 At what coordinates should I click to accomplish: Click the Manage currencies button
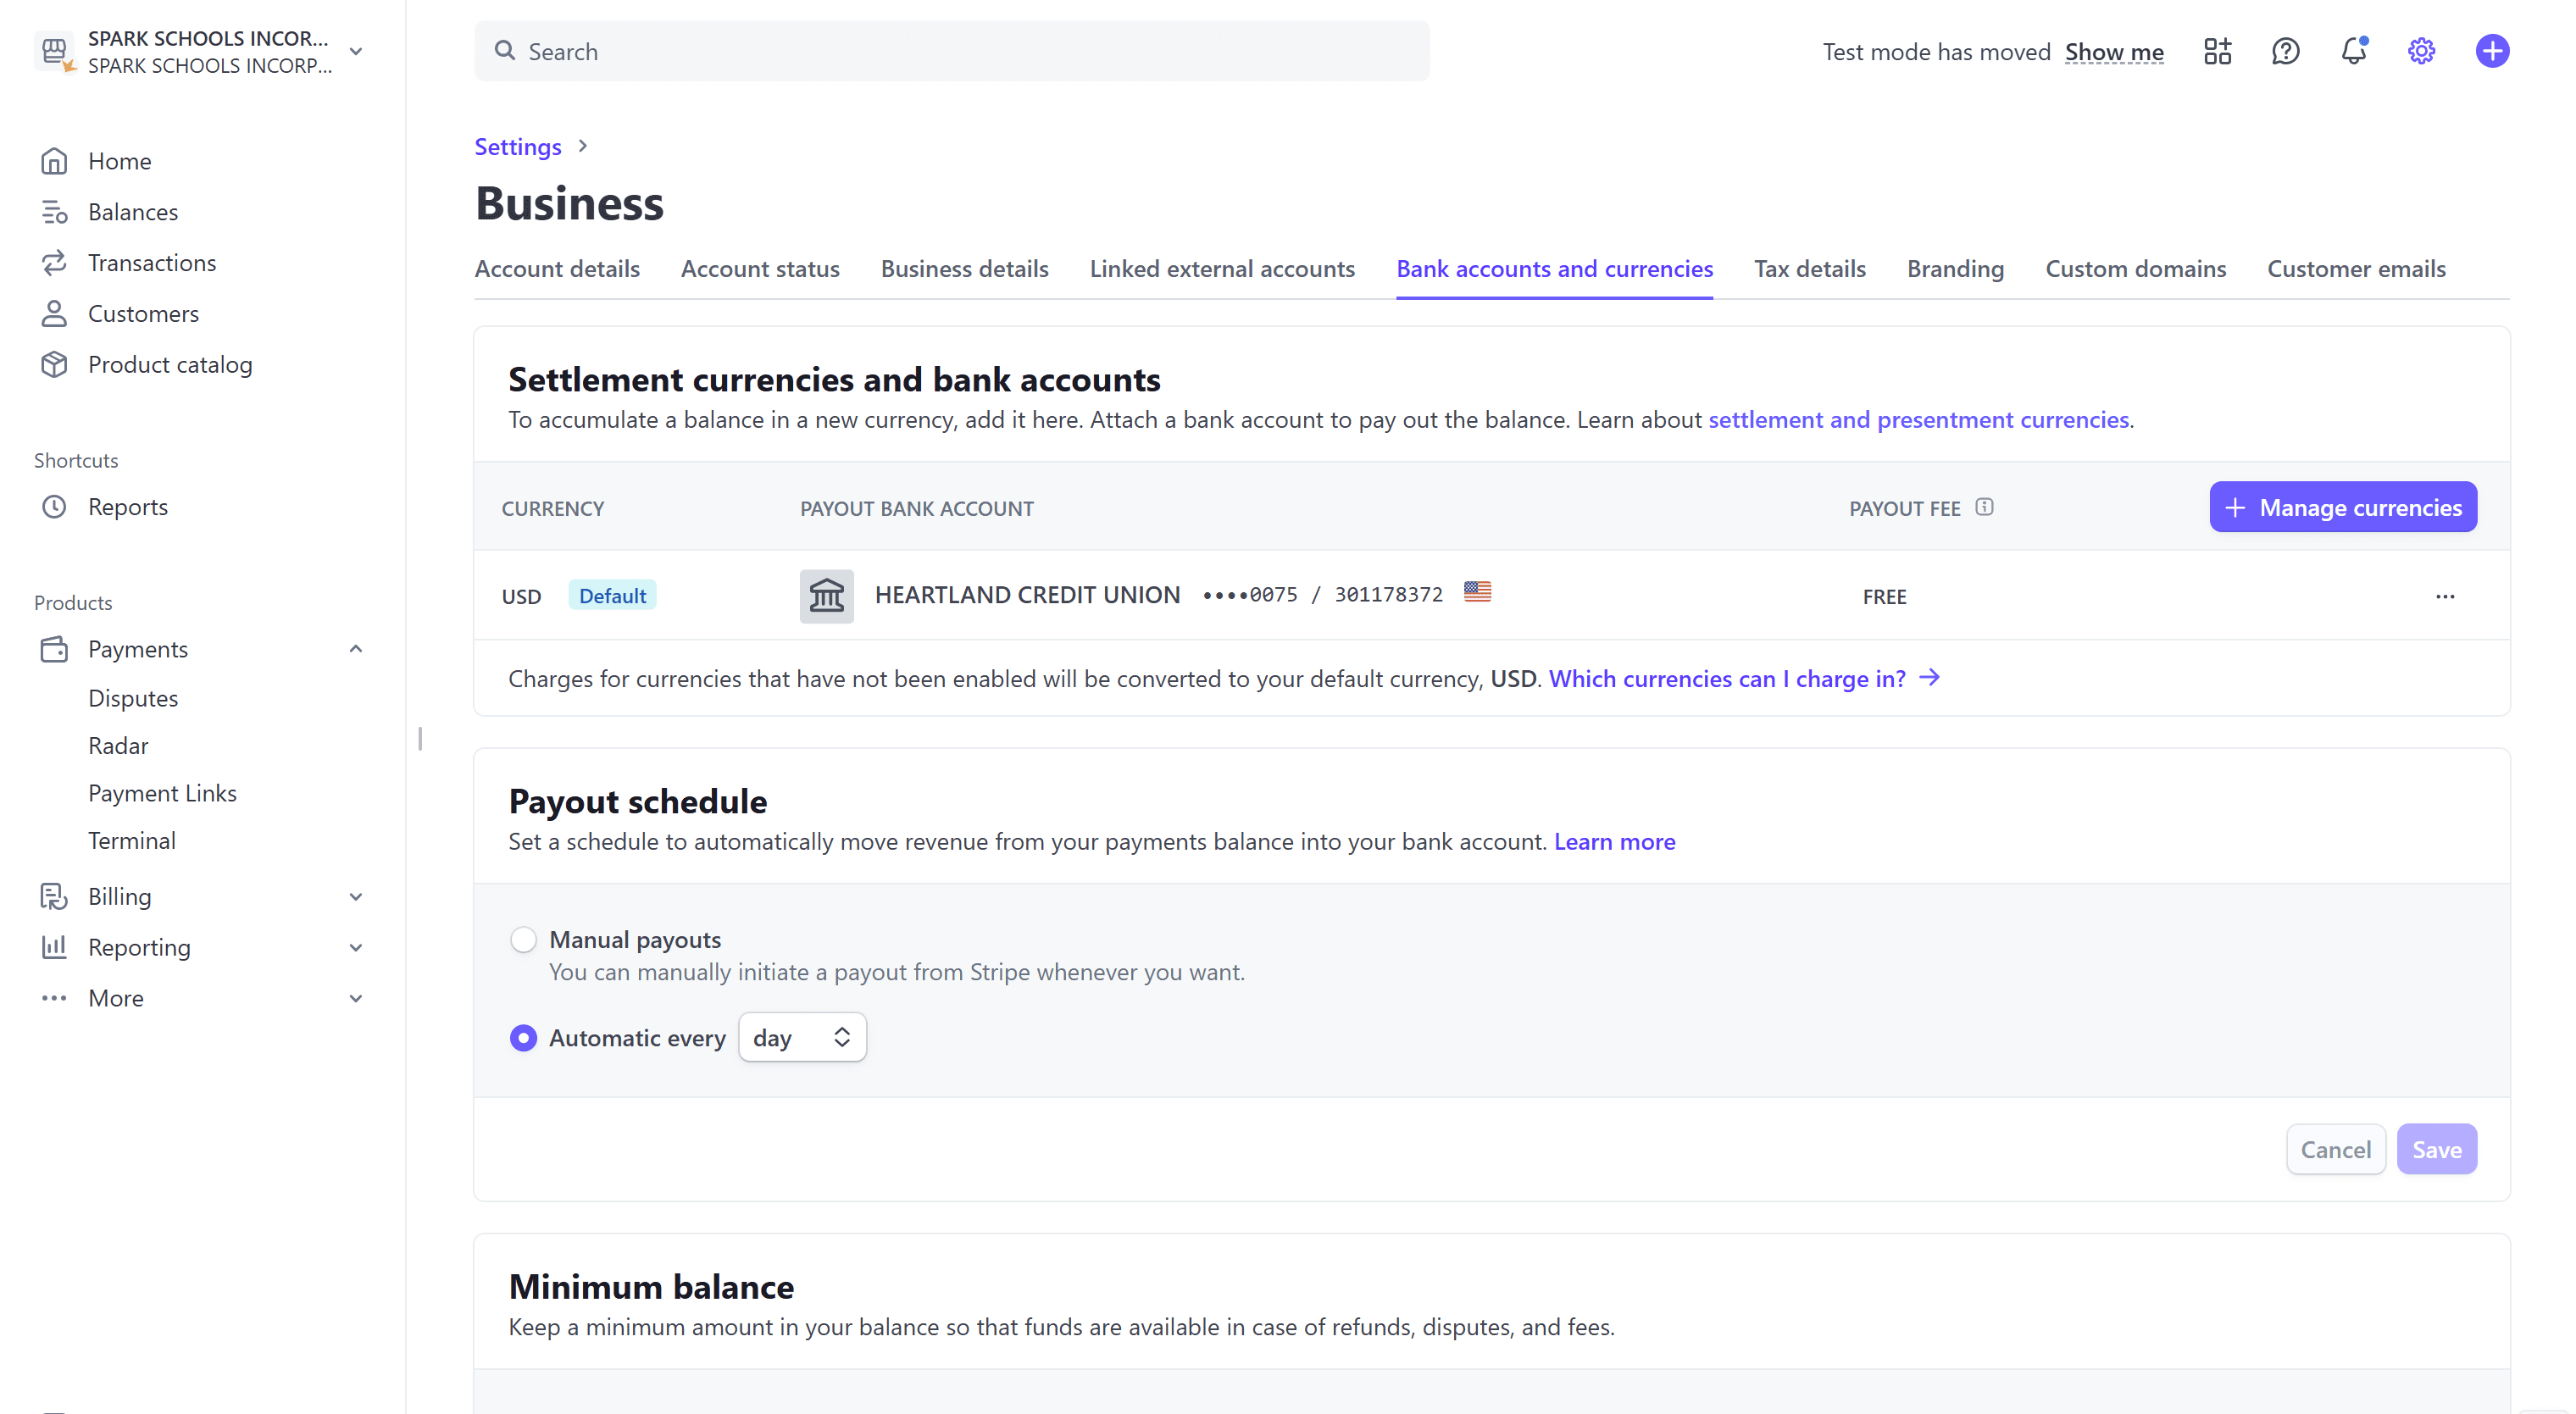pos(2342,507)
